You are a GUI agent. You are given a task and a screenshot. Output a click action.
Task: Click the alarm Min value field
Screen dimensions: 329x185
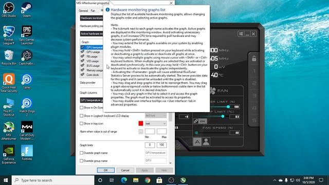pos(150,132)
